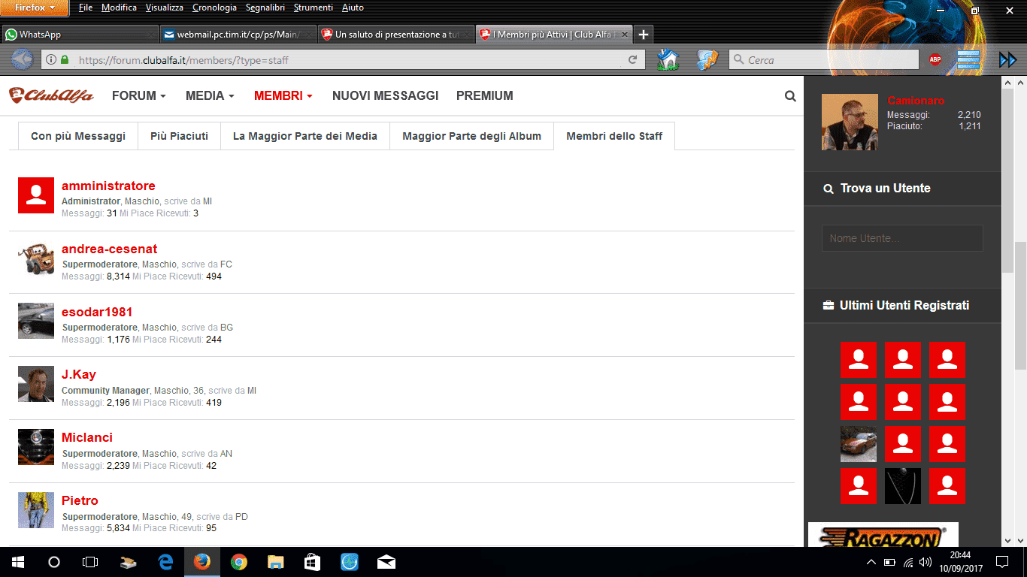The width and height of the screenshot is (1027, 577).
Task: Switch to the Più Piaciuti tab
Action: [179, 136]
